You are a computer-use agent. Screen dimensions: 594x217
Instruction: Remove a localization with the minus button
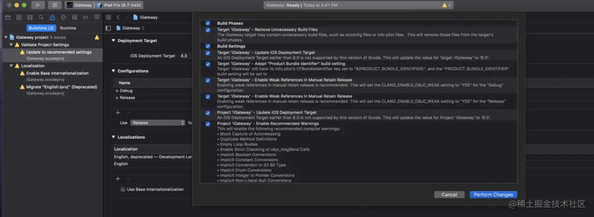pos(128,179)
